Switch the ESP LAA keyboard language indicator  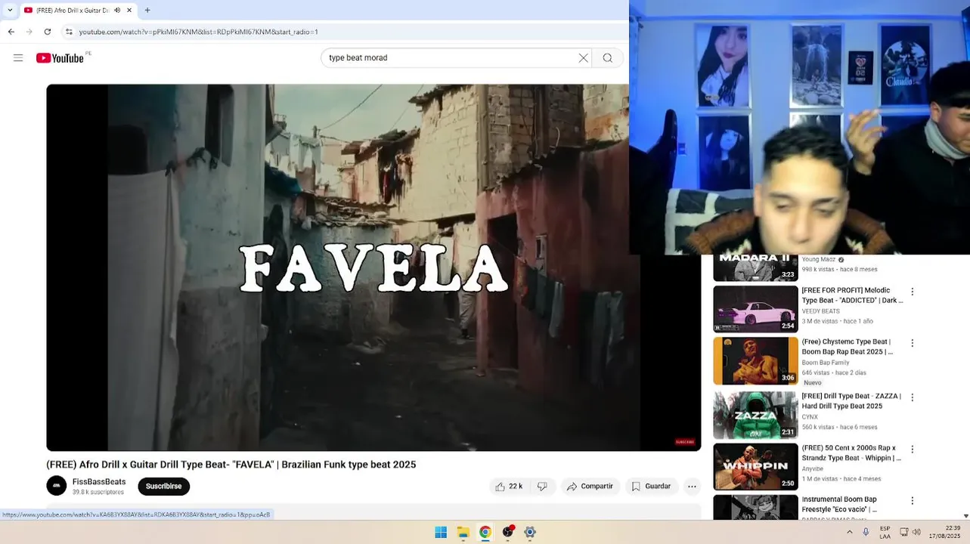point(885,533)
